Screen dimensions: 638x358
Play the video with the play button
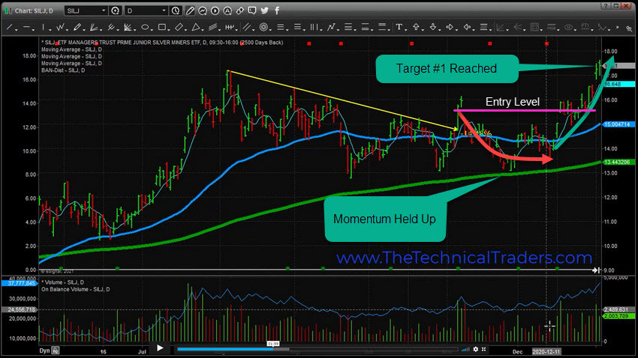(160, 348)
